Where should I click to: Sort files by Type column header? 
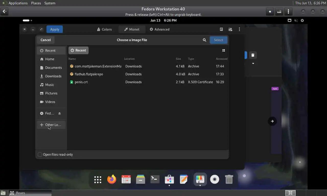coord(191,59)
